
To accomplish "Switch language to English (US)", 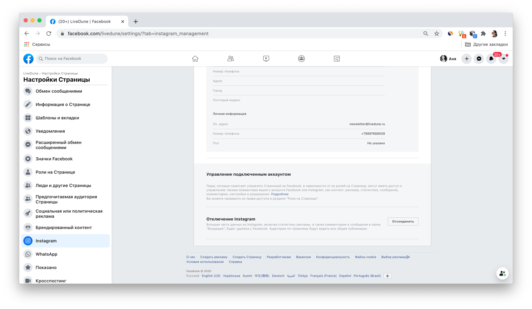I will [x=211, y=276].
